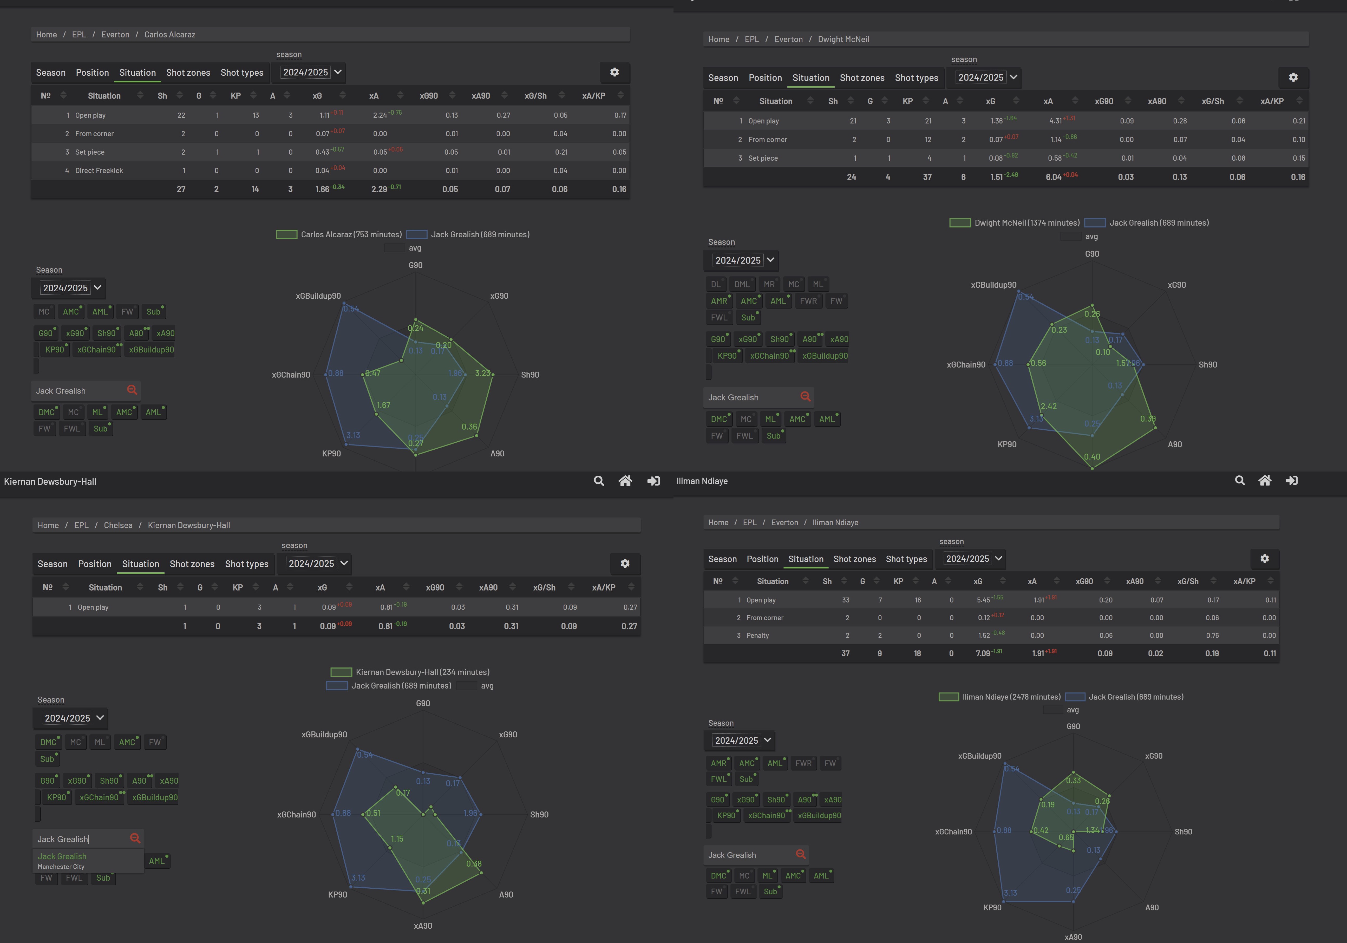Open settings gear in Kiernan Dewsbury-Hall panel

click(x=625, y=563)
